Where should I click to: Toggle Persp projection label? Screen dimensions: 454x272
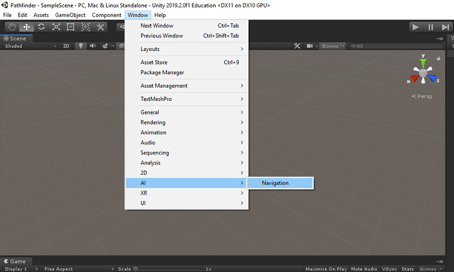[x=422, y=96]
